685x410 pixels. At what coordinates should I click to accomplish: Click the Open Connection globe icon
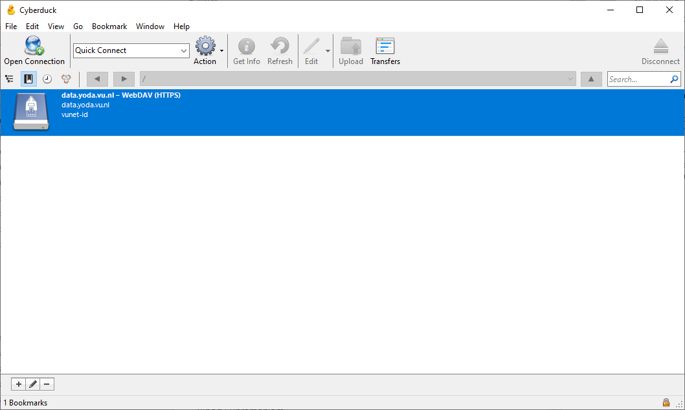tap(34, 46)
